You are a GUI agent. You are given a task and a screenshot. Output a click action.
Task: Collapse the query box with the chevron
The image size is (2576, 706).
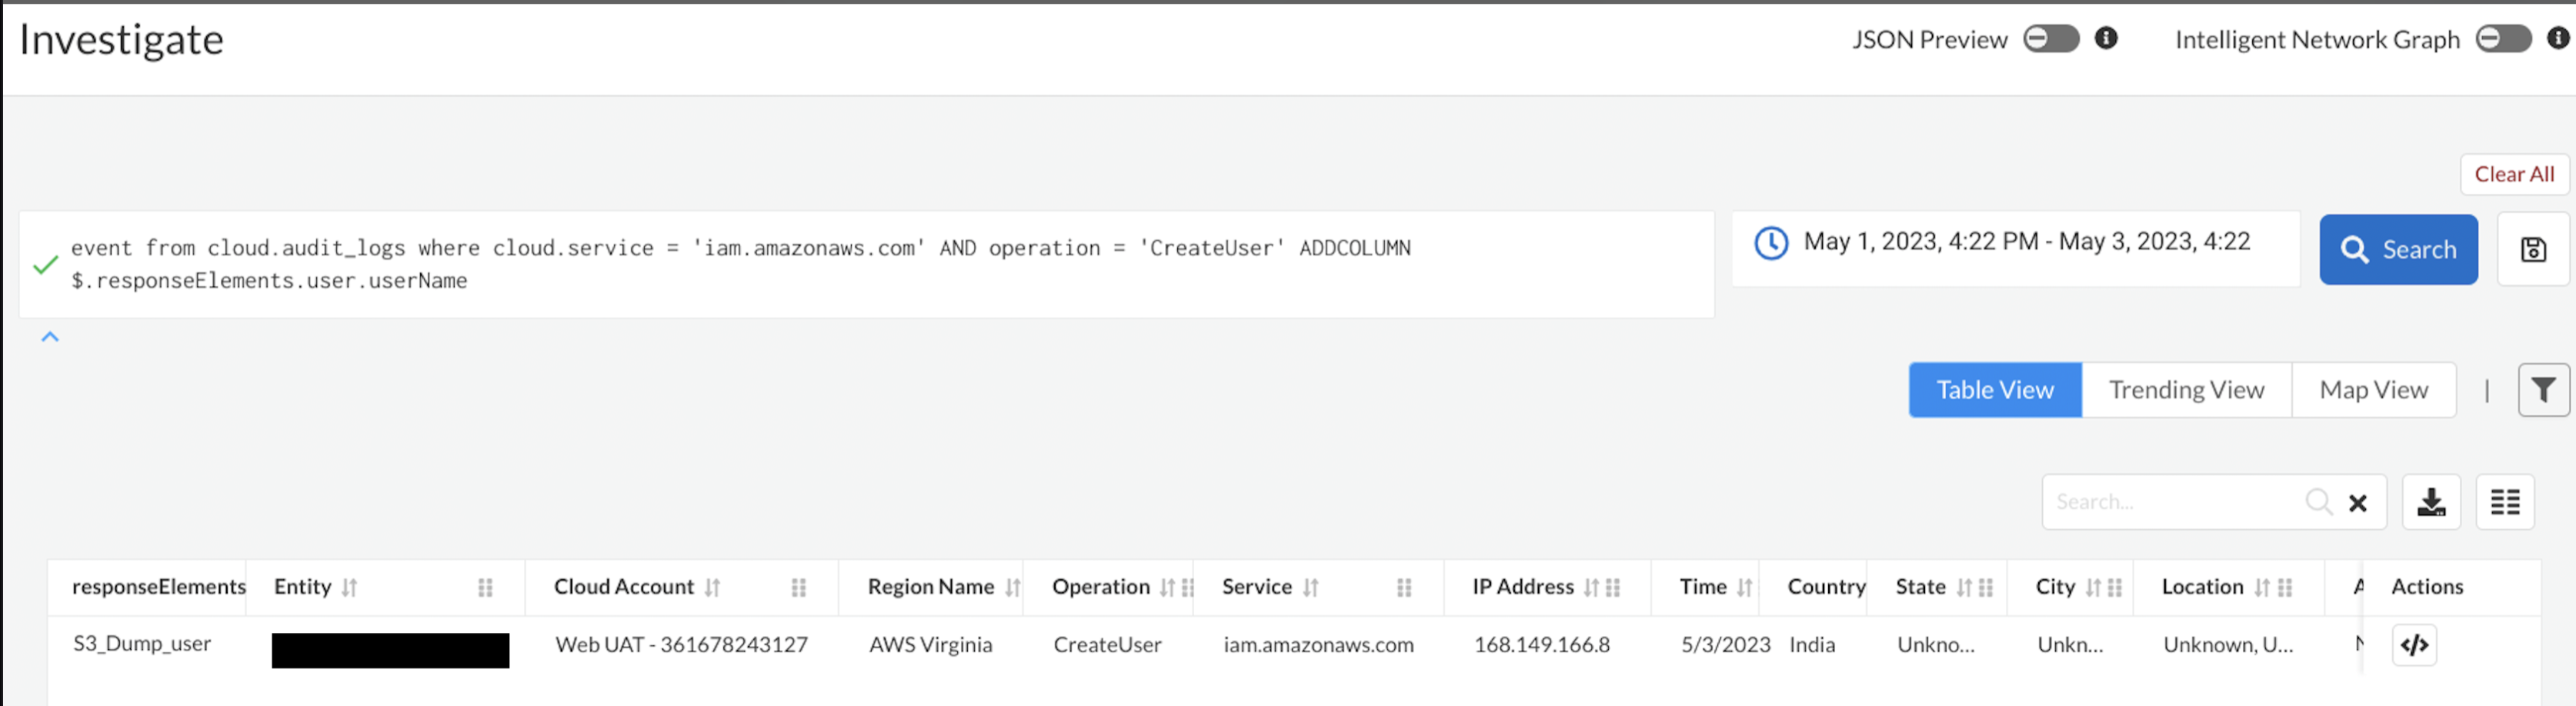point(50,337)
